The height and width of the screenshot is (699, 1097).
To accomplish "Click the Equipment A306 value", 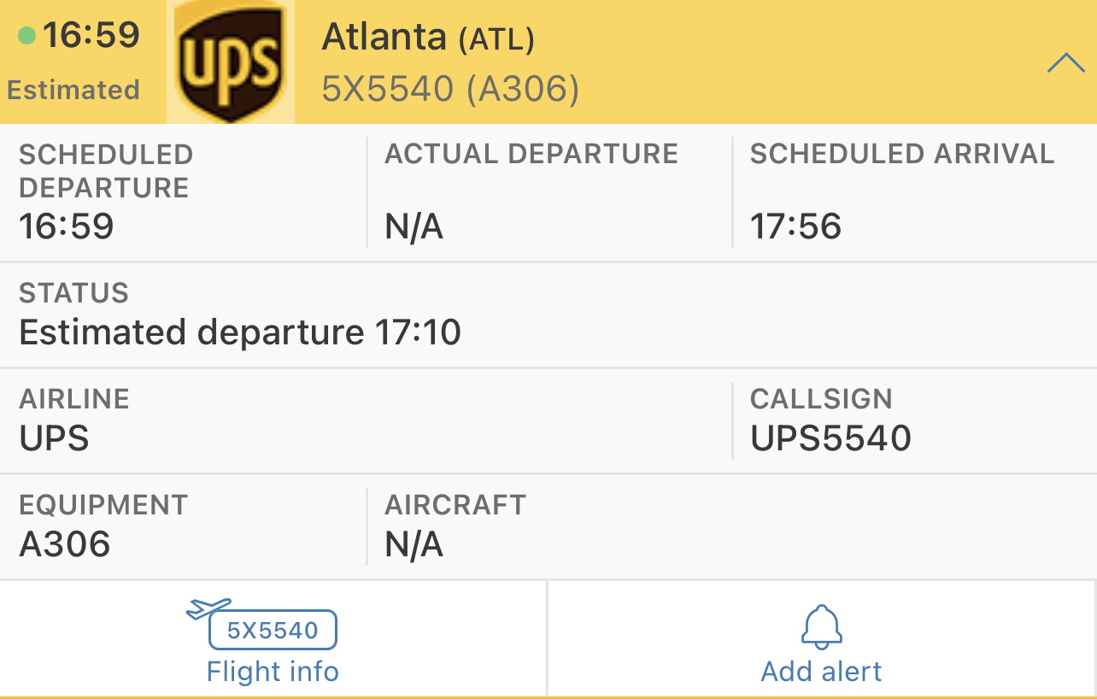I will pyautogui.click(x=65, y=544).
